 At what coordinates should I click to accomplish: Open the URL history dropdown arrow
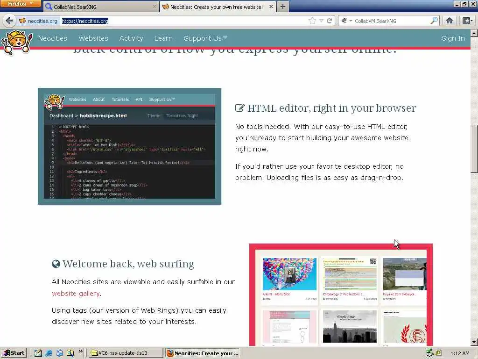tap(321, 21)
